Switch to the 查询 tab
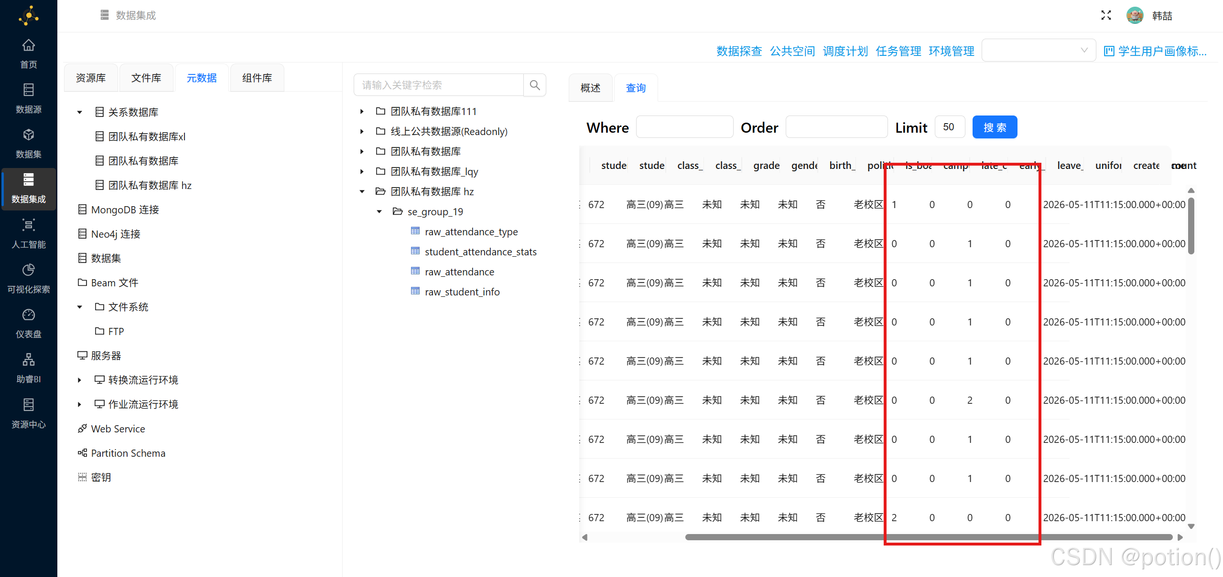The image size is (1223, 577). tap(636, 88)
